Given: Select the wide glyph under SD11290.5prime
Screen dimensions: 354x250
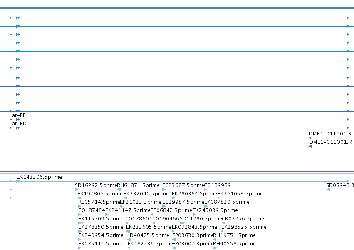Looking at the screenshot, I should pos(183,223).
